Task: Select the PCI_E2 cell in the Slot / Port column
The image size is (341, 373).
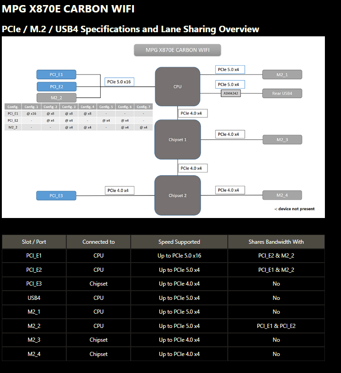Action: tap(34, 270)
